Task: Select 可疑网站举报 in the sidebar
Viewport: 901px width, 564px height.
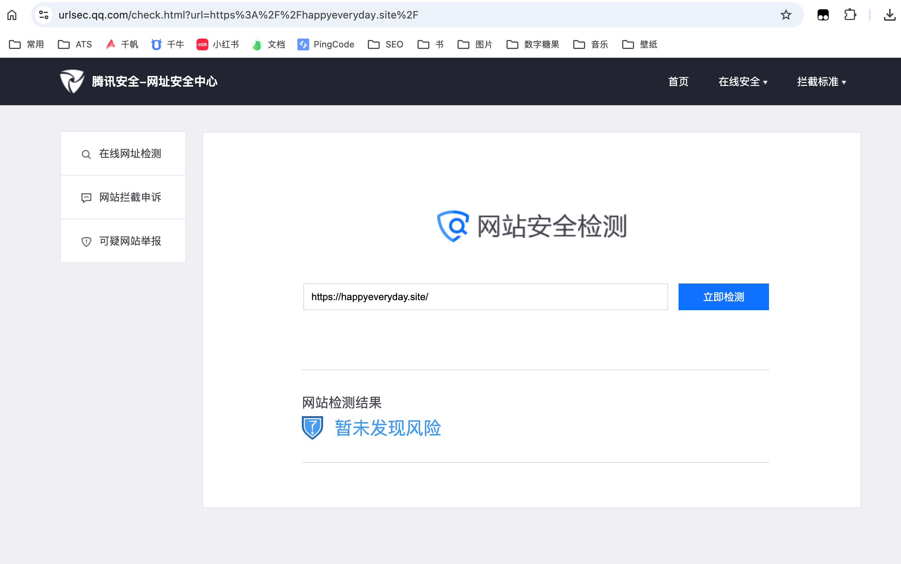Action: click(123, 241)
